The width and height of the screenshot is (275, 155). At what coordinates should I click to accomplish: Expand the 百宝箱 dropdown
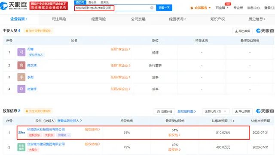[222, 8]
